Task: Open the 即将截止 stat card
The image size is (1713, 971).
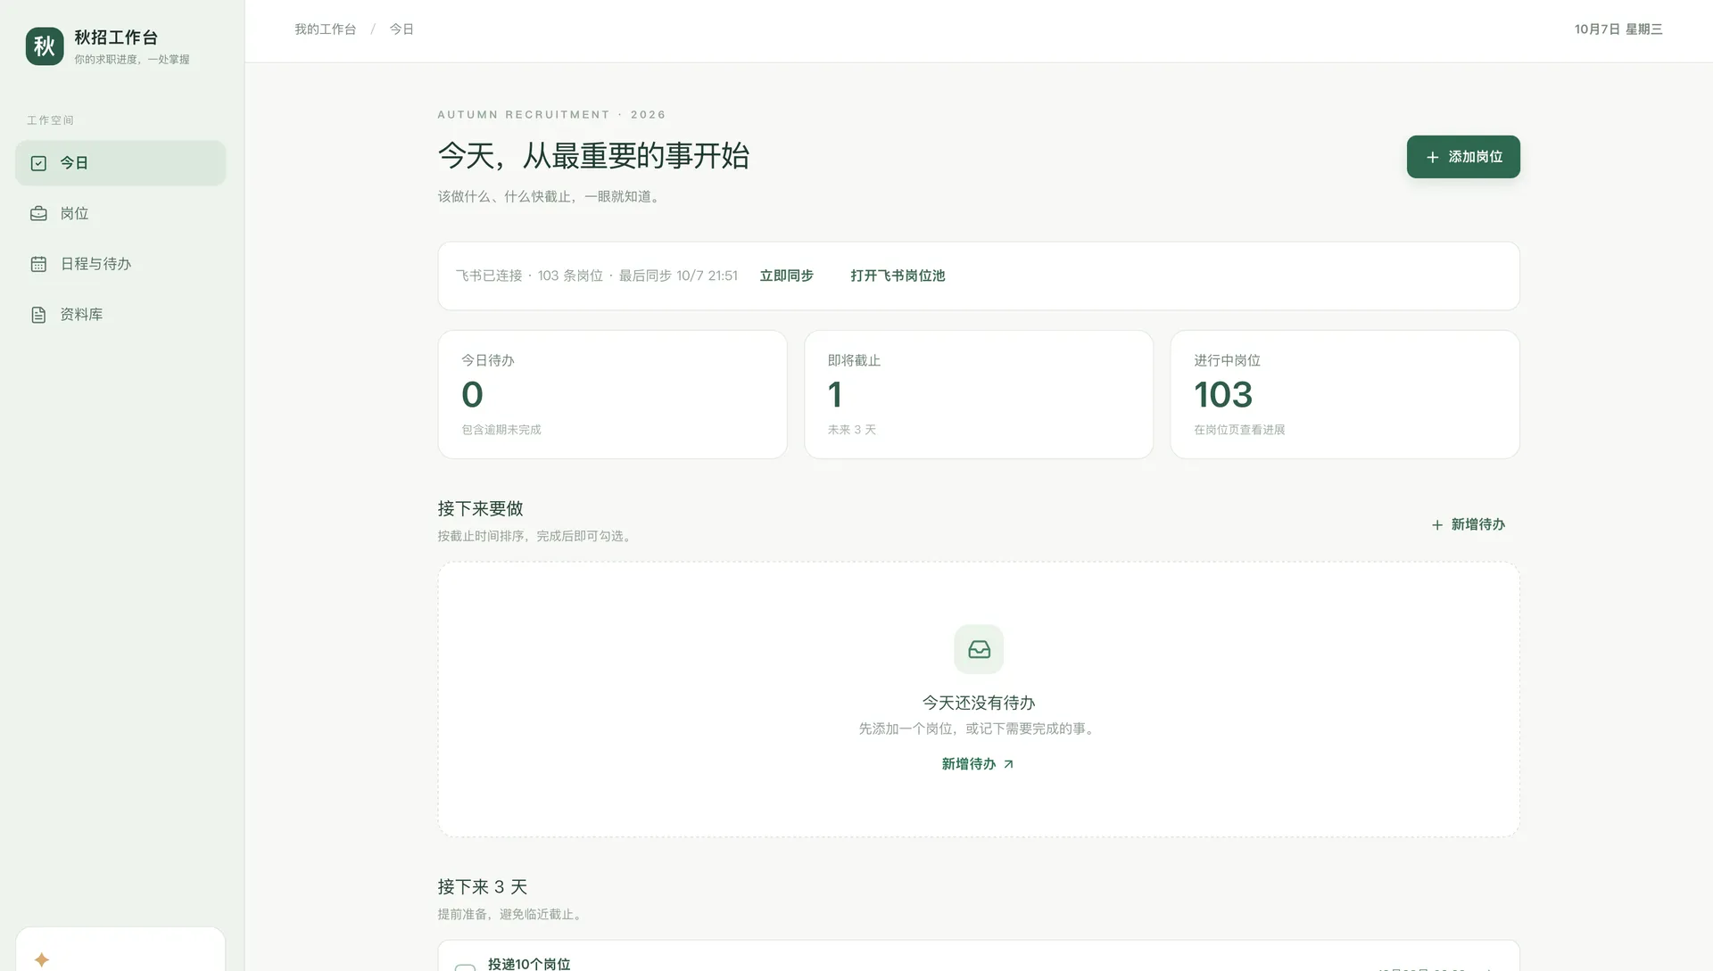Action: click(x=979, y=395)
